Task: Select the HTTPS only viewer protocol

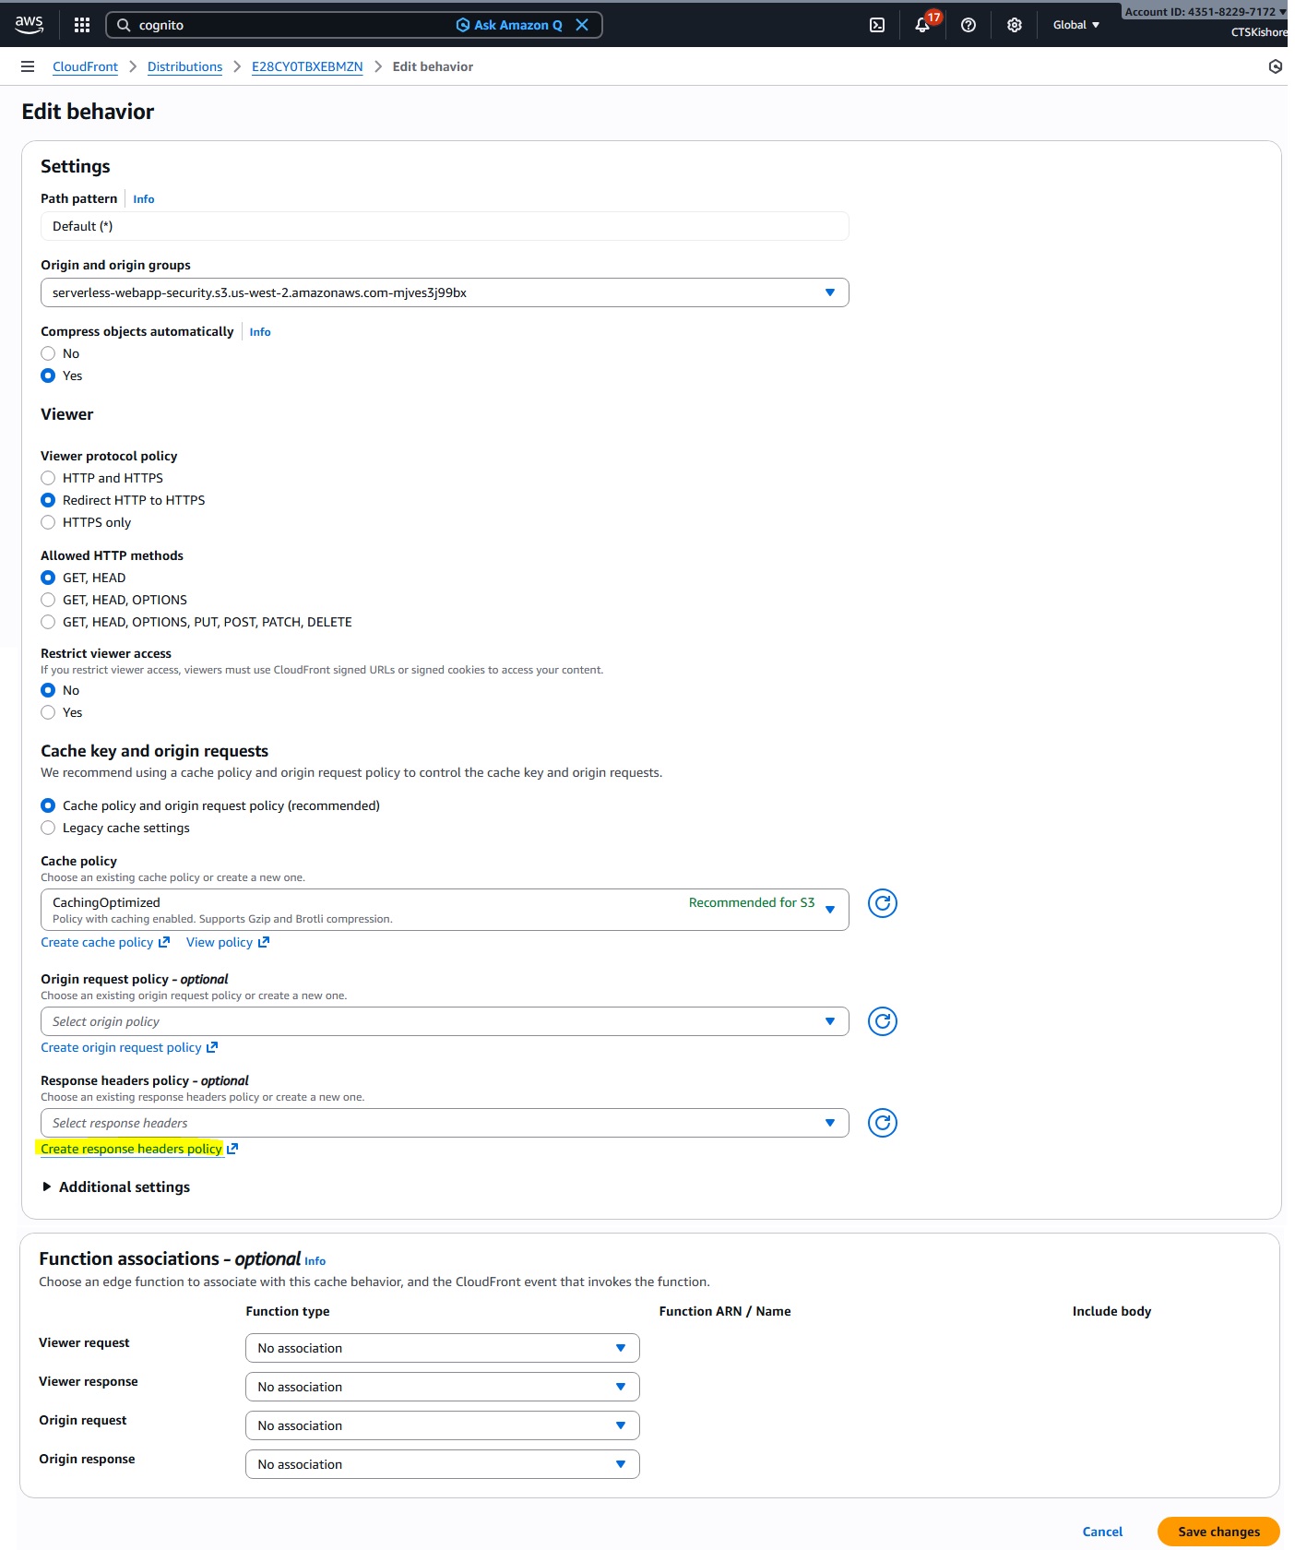Action: 49,522
